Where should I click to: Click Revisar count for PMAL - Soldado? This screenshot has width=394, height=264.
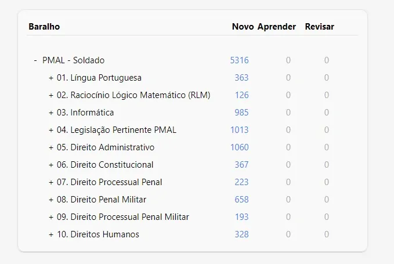327,60
